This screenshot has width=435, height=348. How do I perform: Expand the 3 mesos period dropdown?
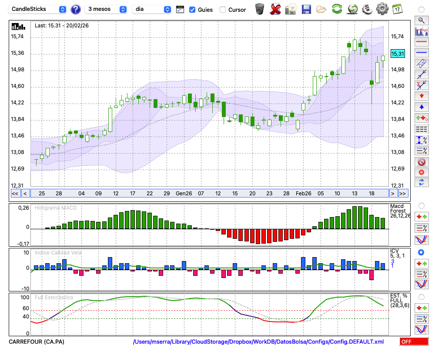coord(107,9)
